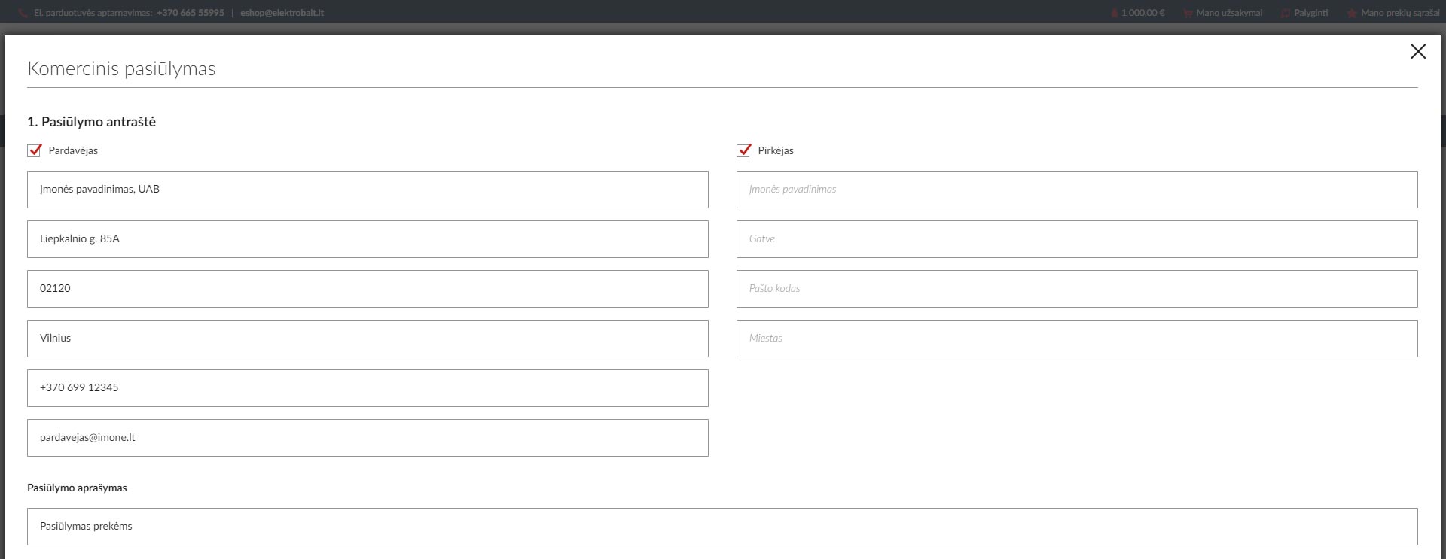Select the seller postal code 02120 field

(368, 289)
